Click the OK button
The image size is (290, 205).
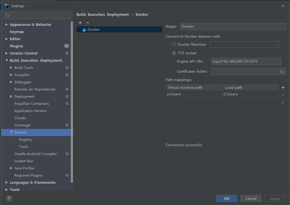point(226,198)
